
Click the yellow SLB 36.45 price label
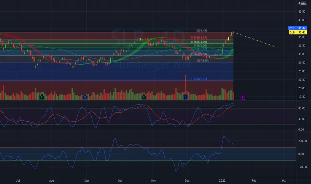click(297, 32)
